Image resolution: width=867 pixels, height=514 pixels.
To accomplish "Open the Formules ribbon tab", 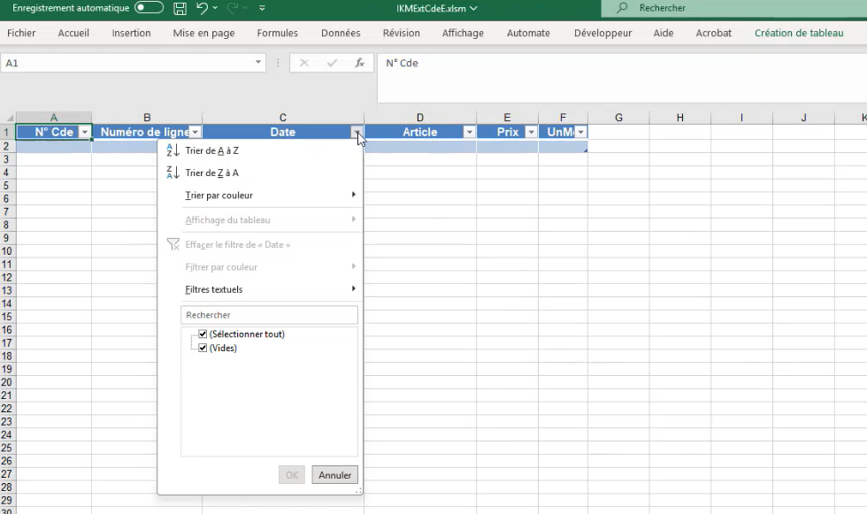I will pyautogui.click(x=277, y=33).
